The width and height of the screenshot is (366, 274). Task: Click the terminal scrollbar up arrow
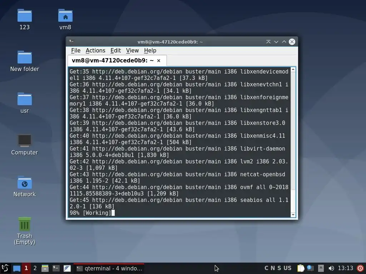click(293, 70)
